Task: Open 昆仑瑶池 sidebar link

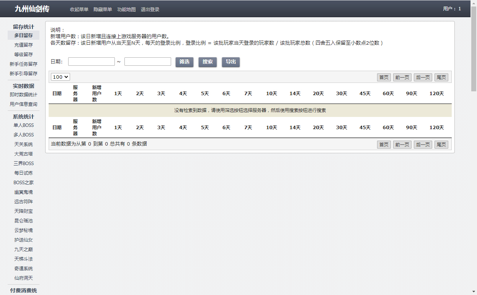Action: point(23,220)
